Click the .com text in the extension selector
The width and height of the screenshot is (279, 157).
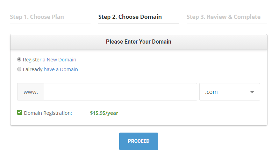tap(212, 92)
